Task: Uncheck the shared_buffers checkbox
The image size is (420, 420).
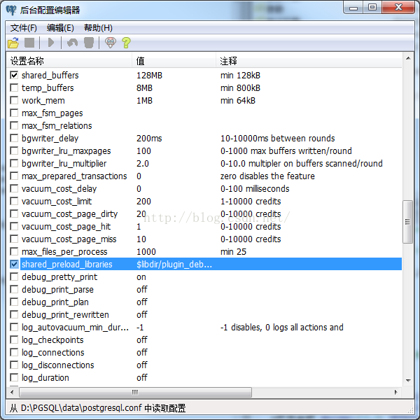Action: tap(14, 75)
